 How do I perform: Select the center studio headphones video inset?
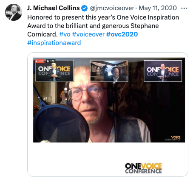pyautogui.click(x=109, y=71)
